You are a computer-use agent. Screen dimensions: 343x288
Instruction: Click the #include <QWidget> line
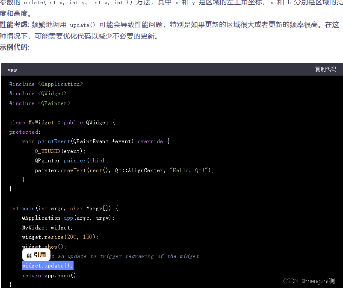pos(38,94)
